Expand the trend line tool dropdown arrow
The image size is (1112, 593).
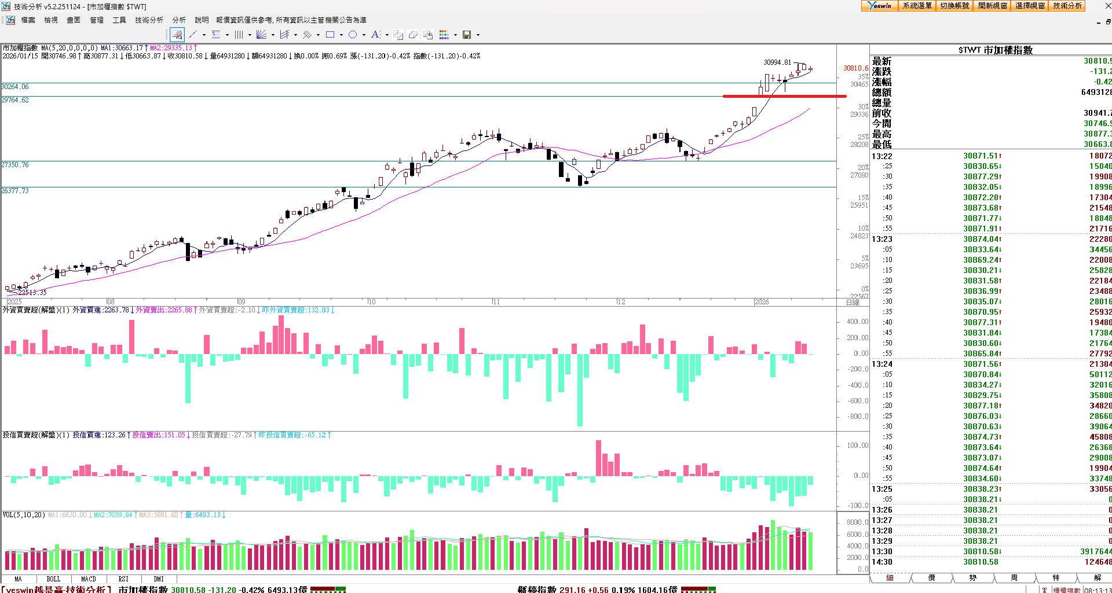click(x=204, y=35)
